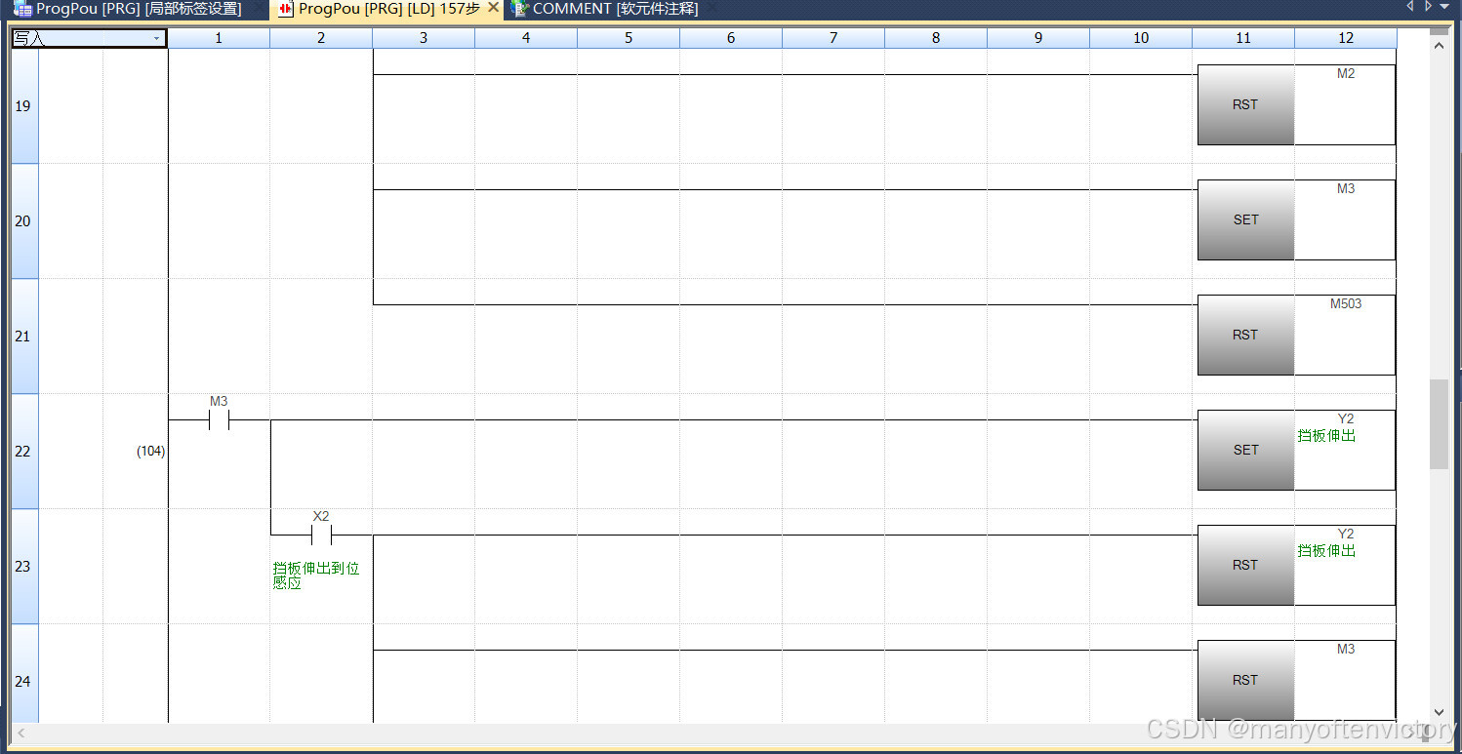Click the M3 operand in row 20
Image resolution: width=1462 pixels, height=754 pixels.
click(x=1346, y=188)
